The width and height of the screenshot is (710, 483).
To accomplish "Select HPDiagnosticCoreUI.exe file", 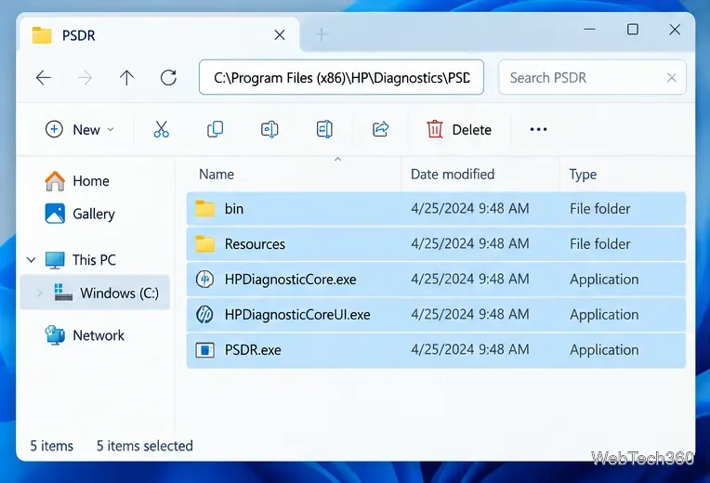I will click(436, 315).
